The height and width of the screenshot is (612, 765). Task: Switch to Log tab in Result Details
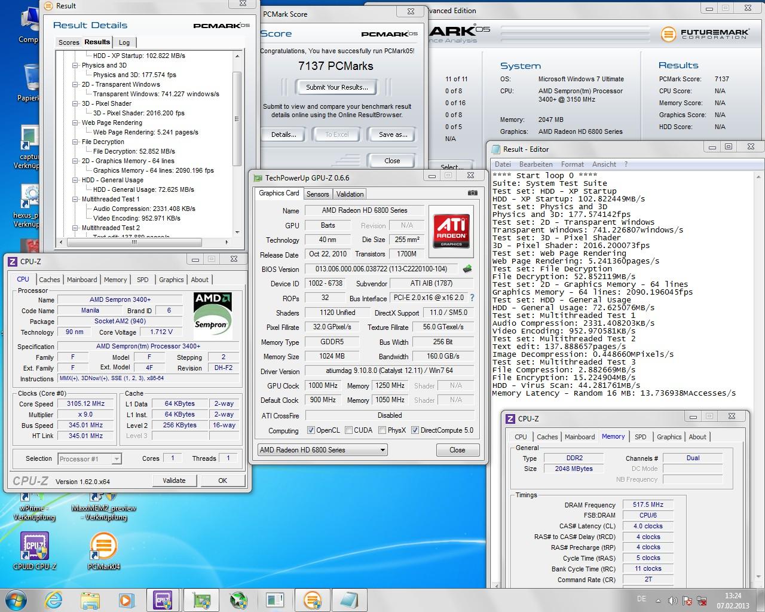tap(124, 42)
